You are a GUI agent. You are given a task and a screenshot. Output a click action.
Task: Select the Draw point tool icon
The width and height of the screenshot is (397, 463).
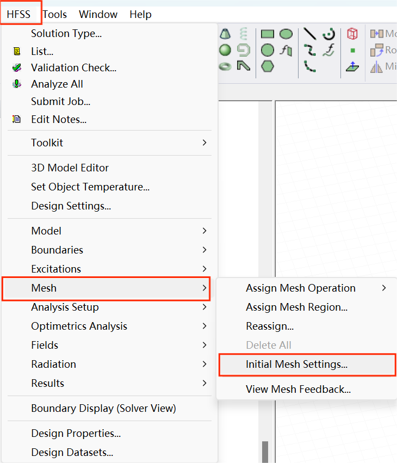point(352,51)
